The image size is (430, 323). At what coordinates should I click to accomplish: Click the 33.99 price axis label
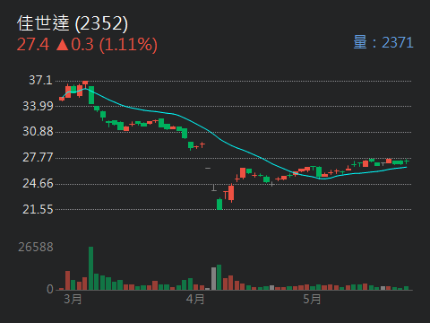tap(38, 106)
